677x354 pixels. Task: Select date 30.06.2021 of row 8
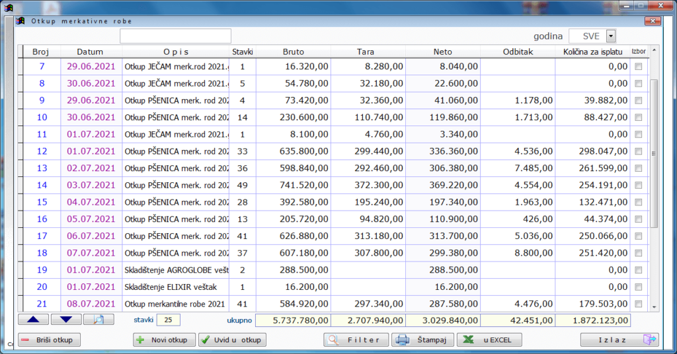[x=91, y=83]
